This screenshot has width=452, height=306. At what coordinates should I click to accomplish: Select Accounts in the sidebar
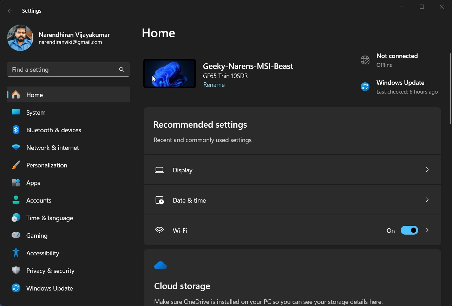tap(68, 200)
